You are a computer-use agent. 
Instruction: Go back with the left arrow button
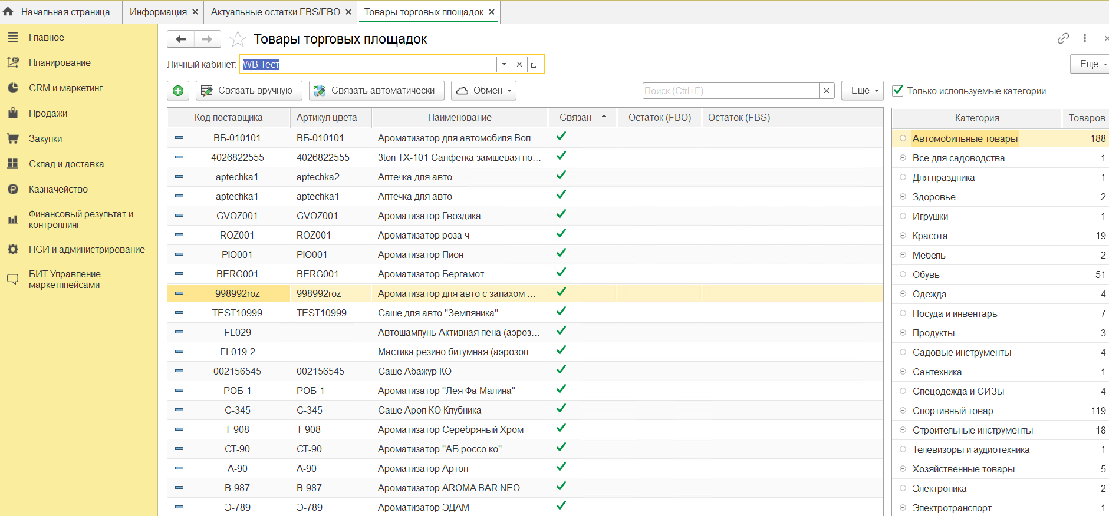[181, 39]
